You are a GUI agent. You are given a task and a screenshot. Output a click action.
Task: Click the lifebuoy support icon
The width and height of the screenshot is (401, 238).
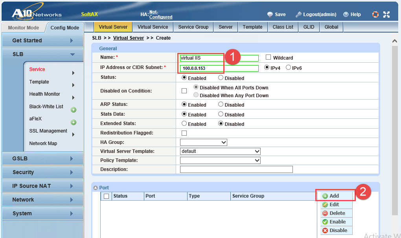[x=375, y=15]
